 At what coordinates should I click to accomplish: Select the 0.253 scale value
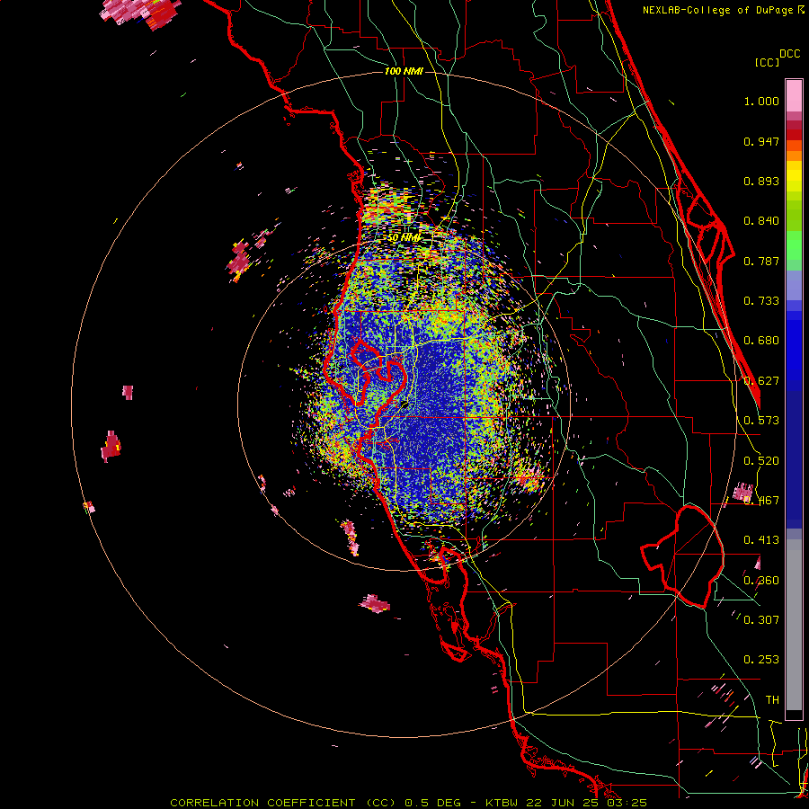[761, 660]
